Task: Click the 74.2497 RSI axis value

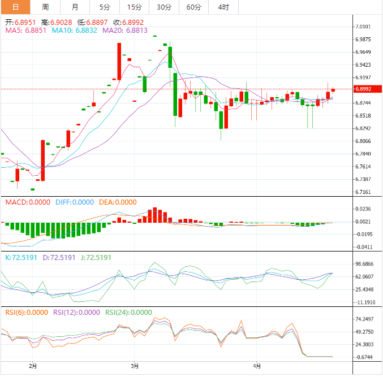Action: pyautogui.click(x=364, y=319)
